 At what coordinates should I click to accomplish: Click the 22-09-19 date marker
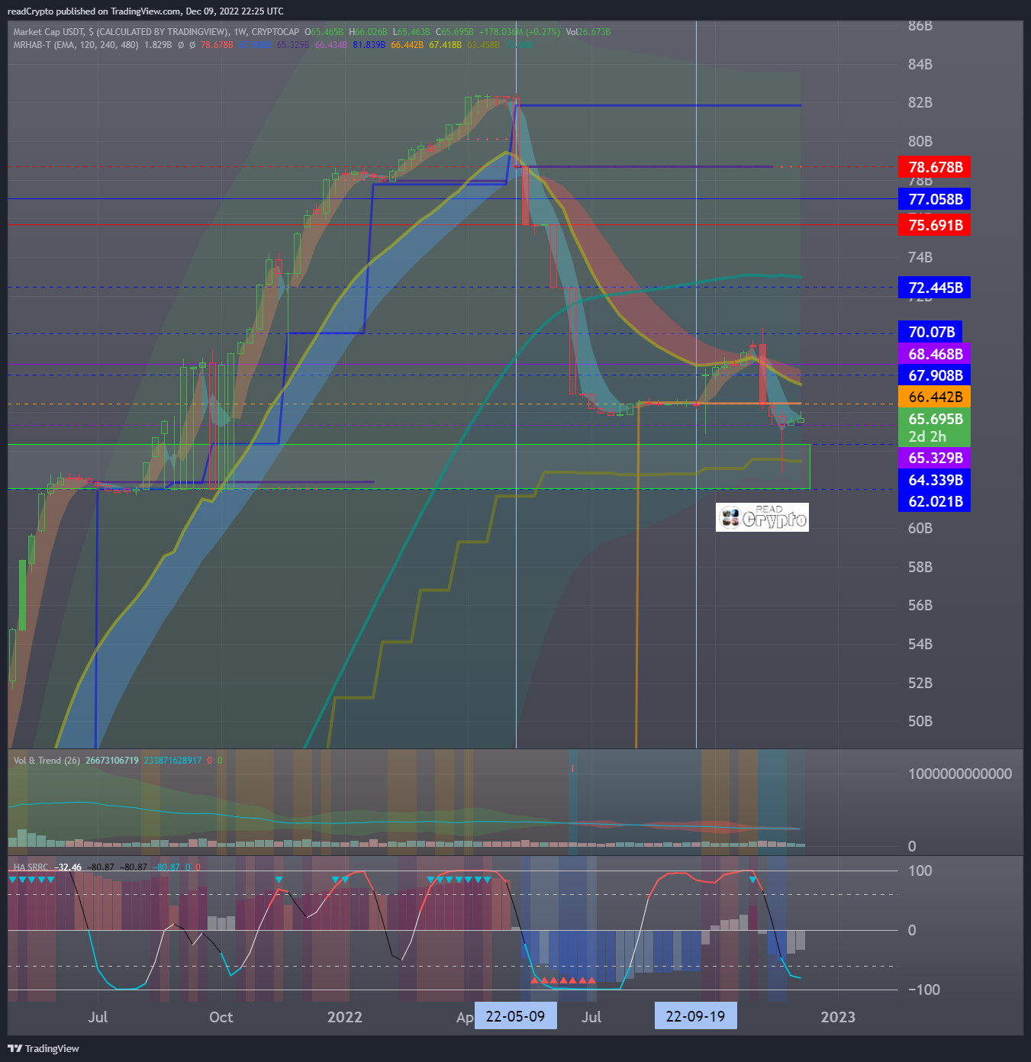click(x=695, y=1016)
